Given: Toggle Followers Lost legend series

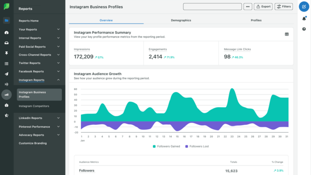Looking at the screenshot, I should coord(197,146).
